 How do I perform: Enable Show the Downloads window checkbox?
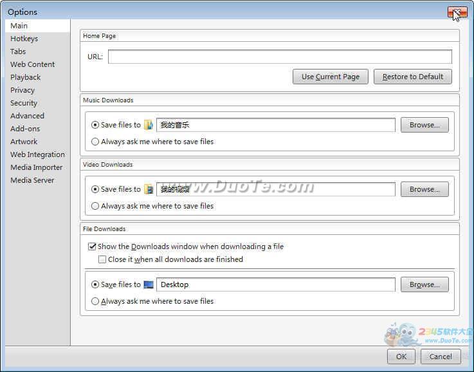click(x=92, y=246)
